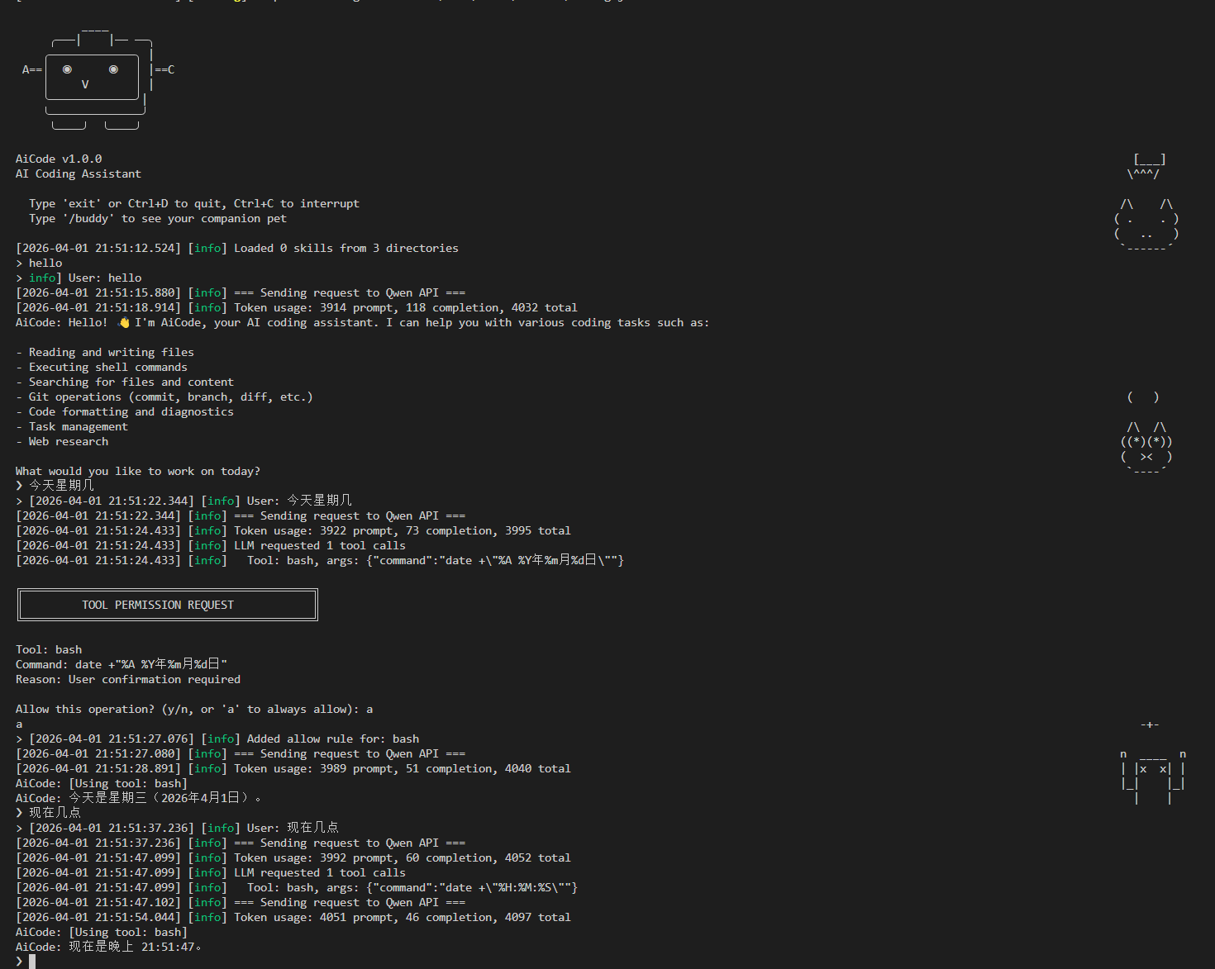This screenshot has height=969, width=1215.
Task: Click the 'AI Coding Assistant' subtitle
Action: (x=79, y=173)
